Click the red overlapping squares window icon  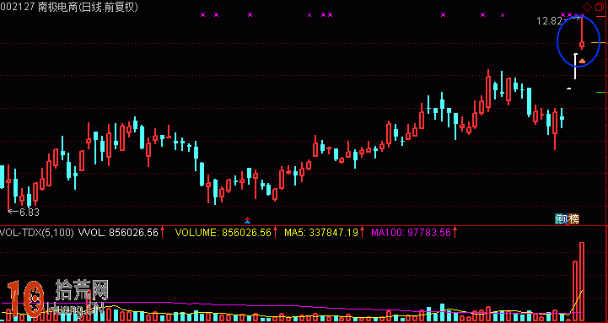(x=600, y=7)
